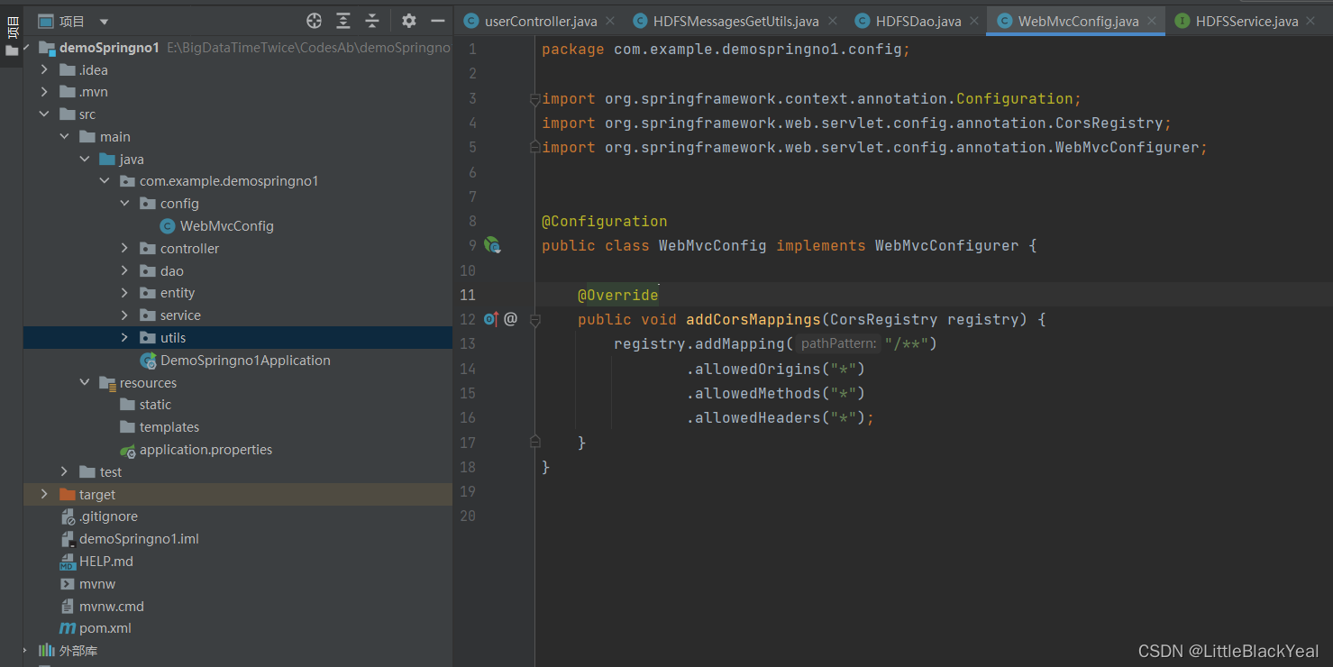This screenshot has width=1333, height=667.
Task: Expand the controller package
Action: click(x=125, y=249)
